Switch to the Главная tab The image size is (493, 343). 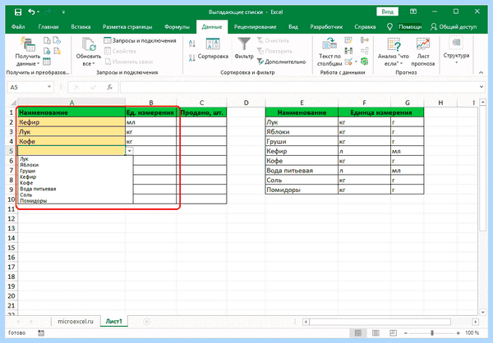[48, 27]
